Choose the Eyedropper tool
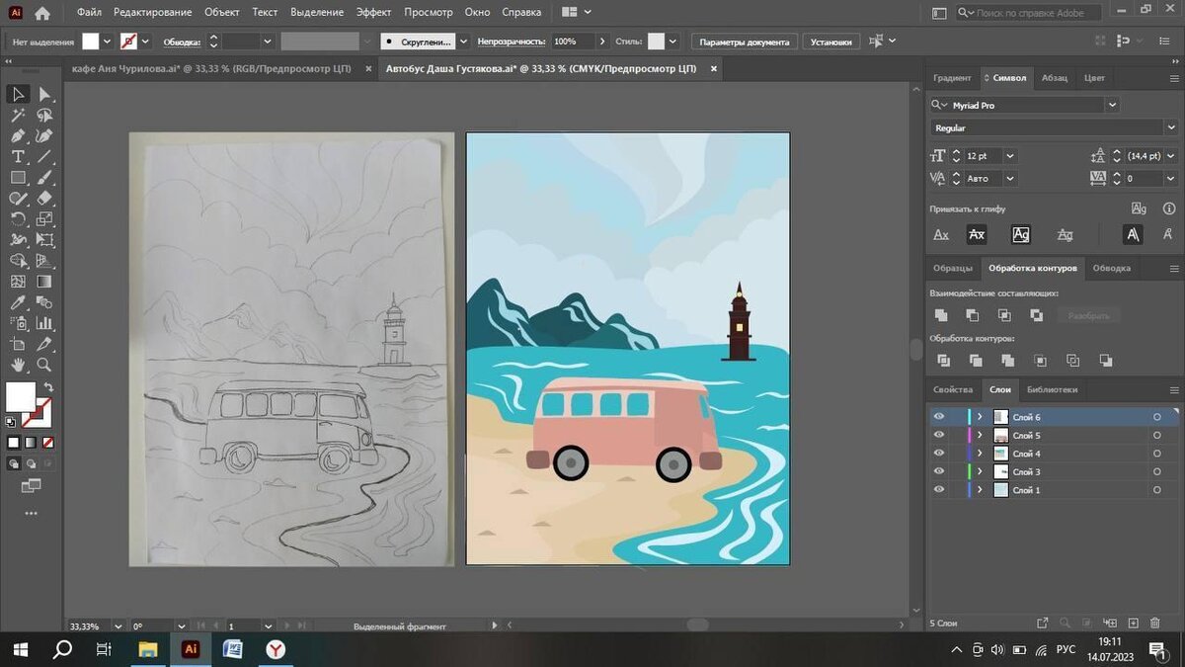Screen dimensions: 1185x667 click(18, 302)
